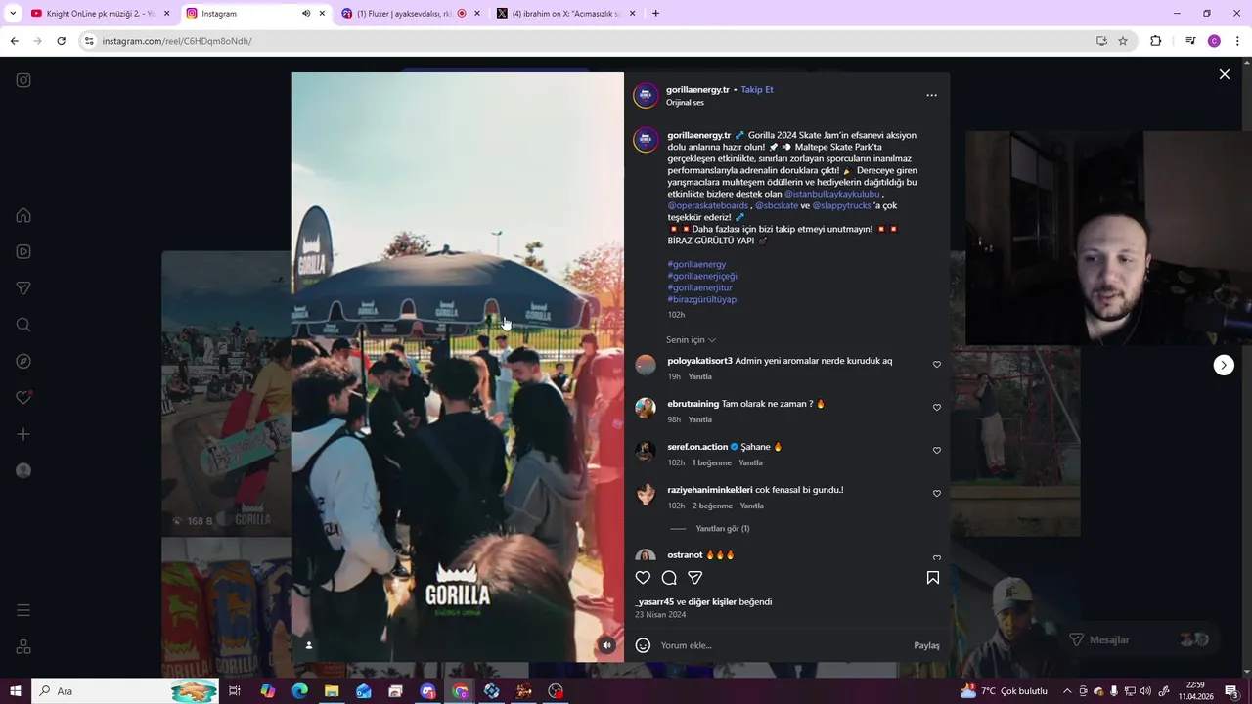Image resolution: width=1252 pixels, height=704 pixels.
Task: Open Chrome three-dot menu
Action: [1238, 41]
